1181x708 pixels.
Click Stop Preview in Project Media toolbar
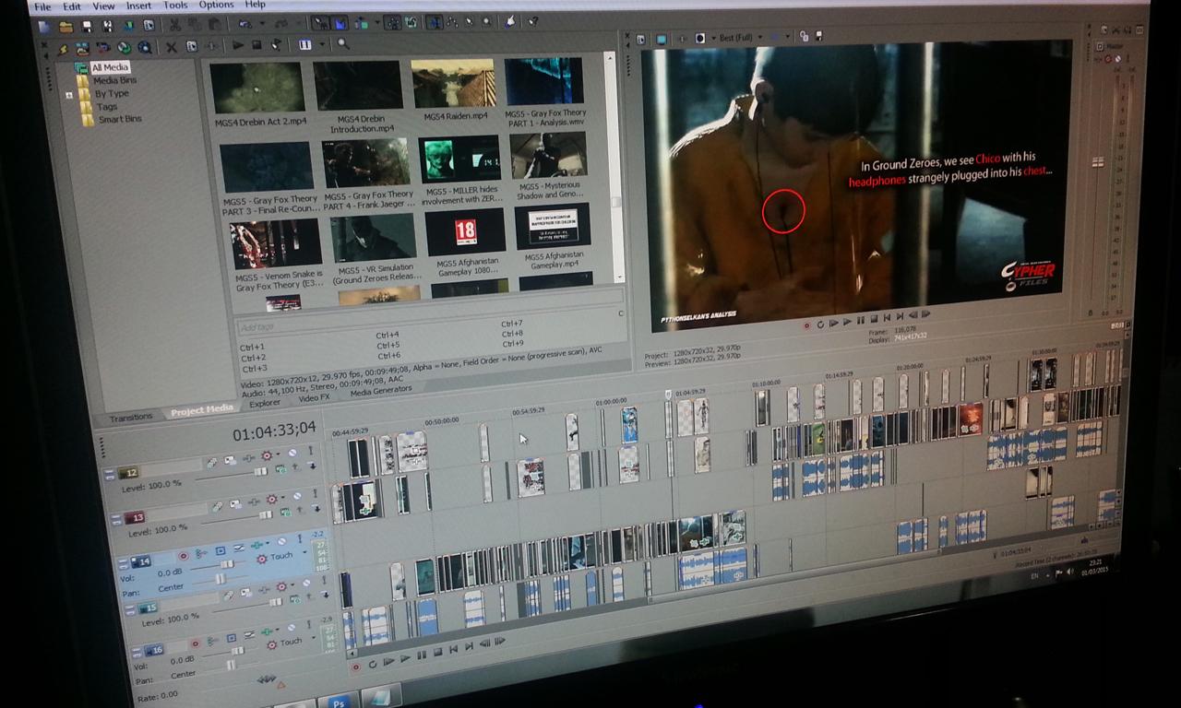[x=256, y=44]
